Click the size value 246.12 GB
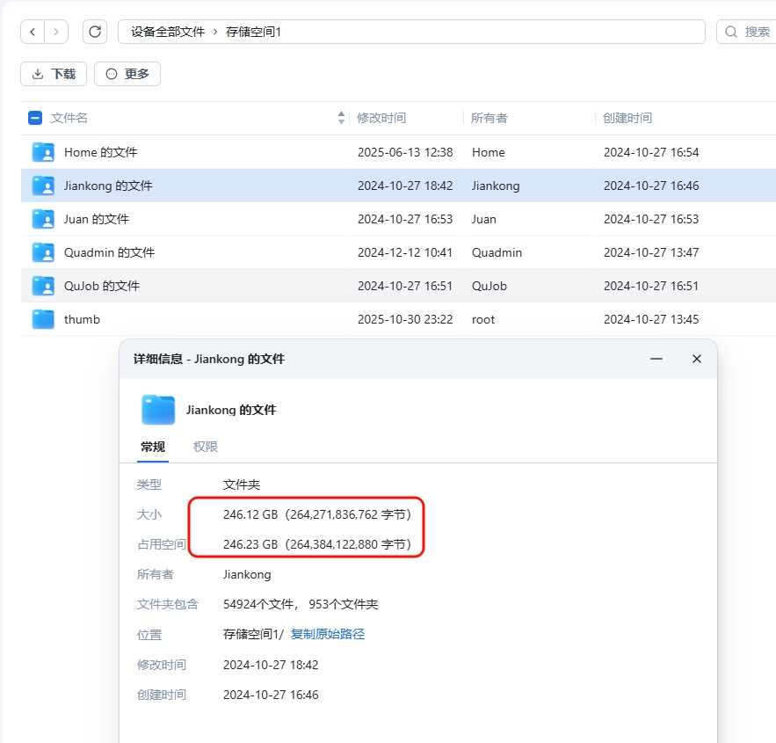This screenshot has width=776, height=743. (x=250, y=514)
